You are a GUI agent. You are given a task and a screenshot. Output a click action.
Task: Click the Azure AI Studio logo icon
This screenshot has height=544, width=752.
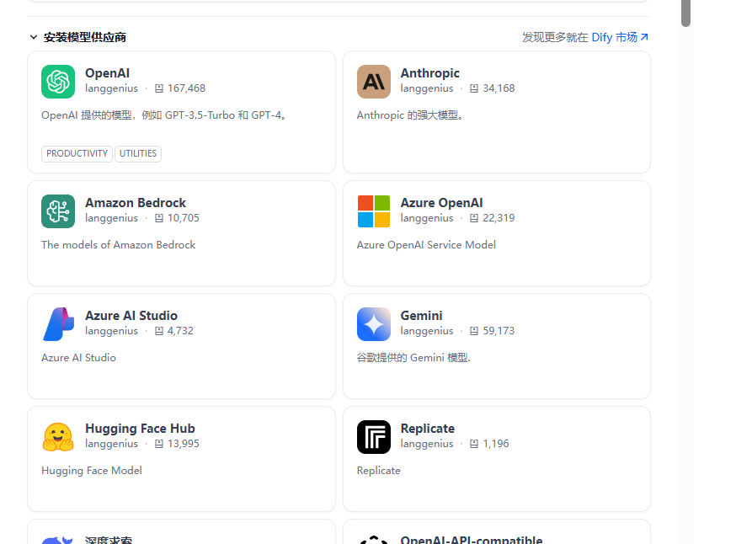point(58,324)
